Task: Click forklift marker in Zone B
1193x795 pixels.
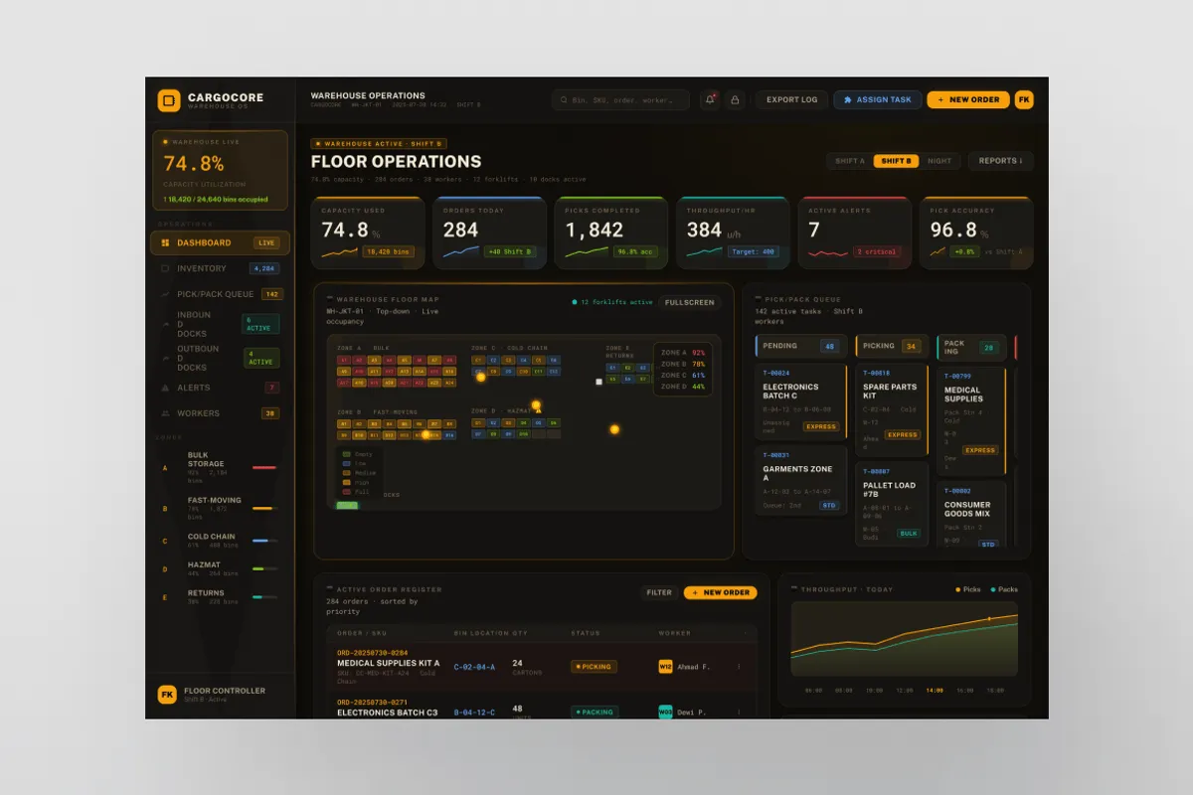Action: point(426,434)
